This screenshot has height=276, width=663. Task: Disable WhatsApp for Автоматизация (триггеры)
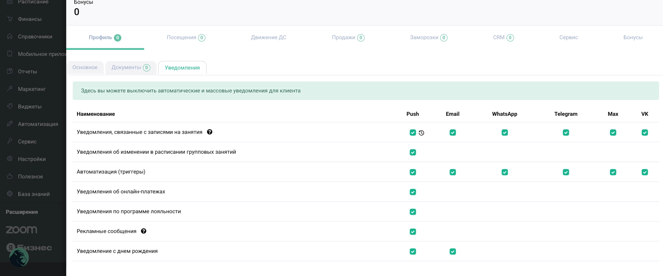505,172
